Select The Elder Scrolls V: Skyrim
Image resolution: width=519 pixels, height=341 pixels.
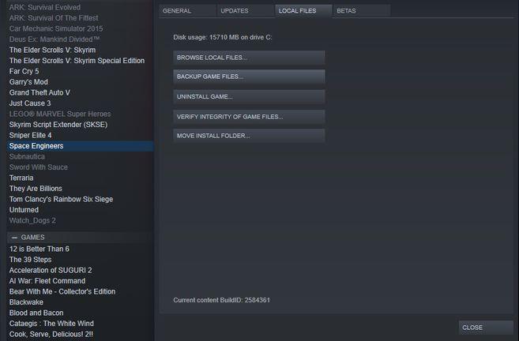pos(52,50)
